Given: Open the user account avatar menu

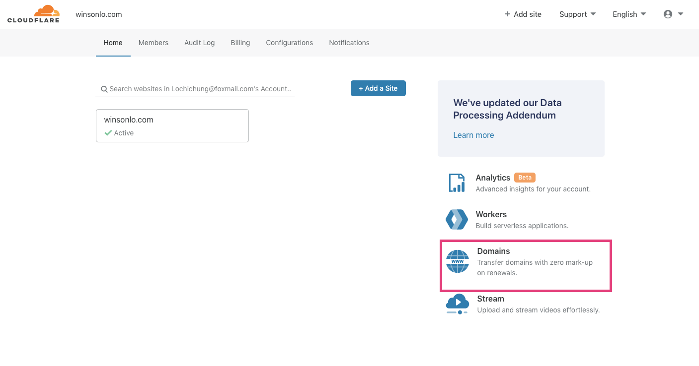Looking at the screenshot, I should 674,14.
